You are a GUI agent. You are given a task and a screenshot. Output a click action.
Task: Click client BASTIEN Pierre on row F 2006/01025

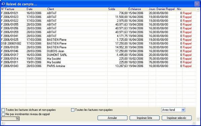[57, 40]
